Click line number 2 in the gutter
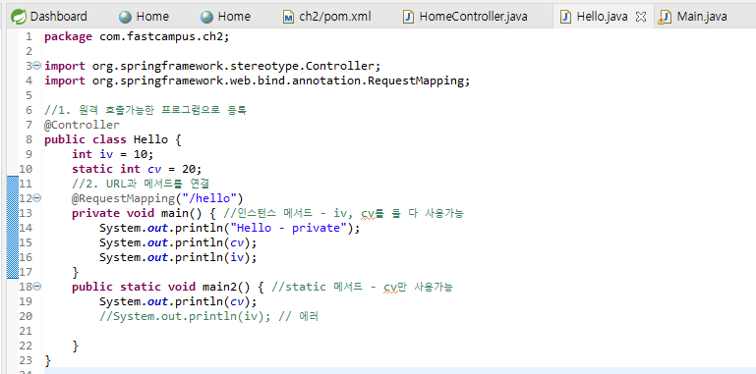 (29, 51)
